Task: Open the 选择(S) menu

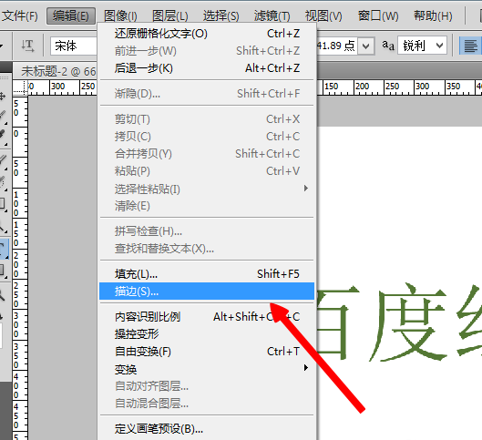Action: point(220,15)
